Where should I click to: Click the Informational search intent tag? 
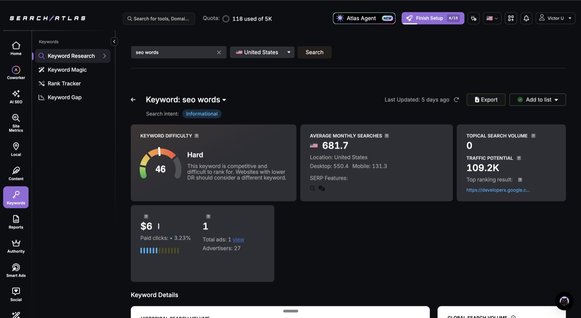click(x=202, y=114)
